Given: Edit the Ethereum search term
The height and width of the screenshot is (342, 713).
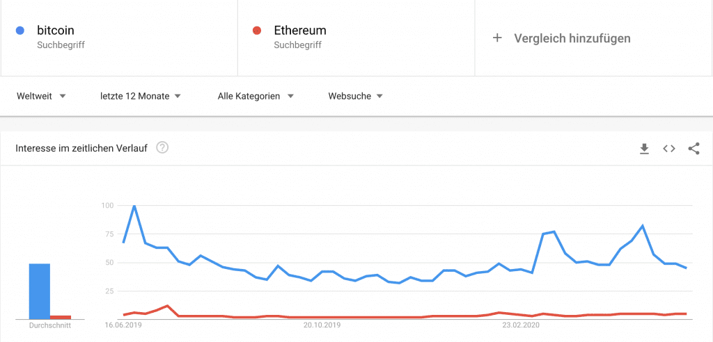Looking at the screenshot, I should [300, 31].
